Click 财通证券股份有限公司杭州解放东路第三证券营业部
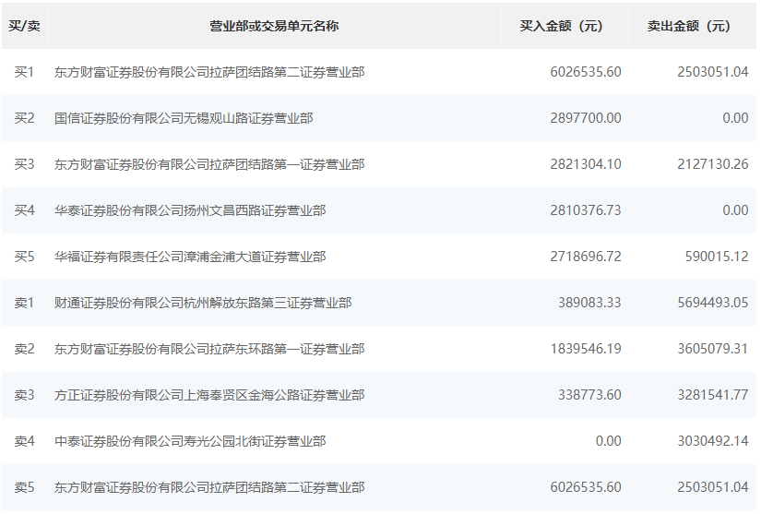Screen dimensions: 761x514 coord(203,303)
